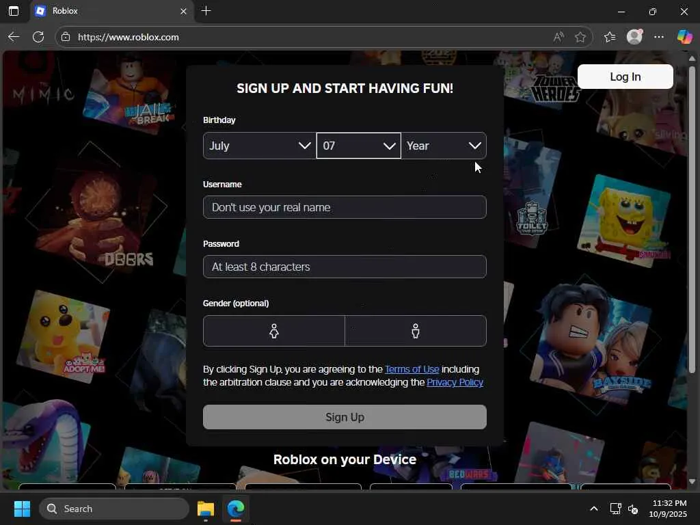Click the SpongeBob game thumbnail
Viewport: 700px width, 525px height.
[623, 221]
